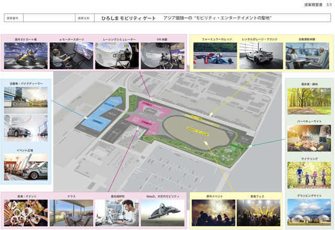The width and height of the screenshot is (335, 230).
Task: Select the dealer building photo under 自動車・バイクディーラー
Action: [26, 100]
